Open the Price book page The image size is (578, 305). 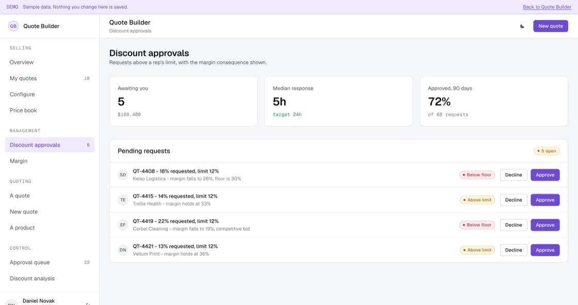coord(50,110)
